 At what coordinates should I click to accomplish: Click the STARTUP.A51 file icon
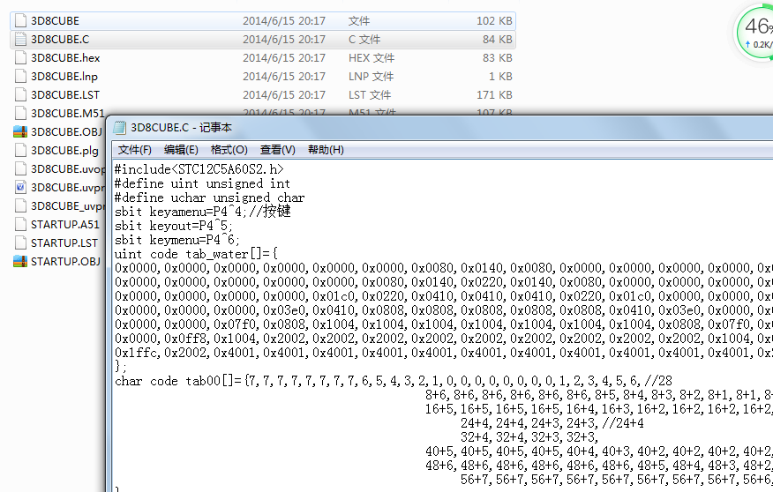pos(20,225)
